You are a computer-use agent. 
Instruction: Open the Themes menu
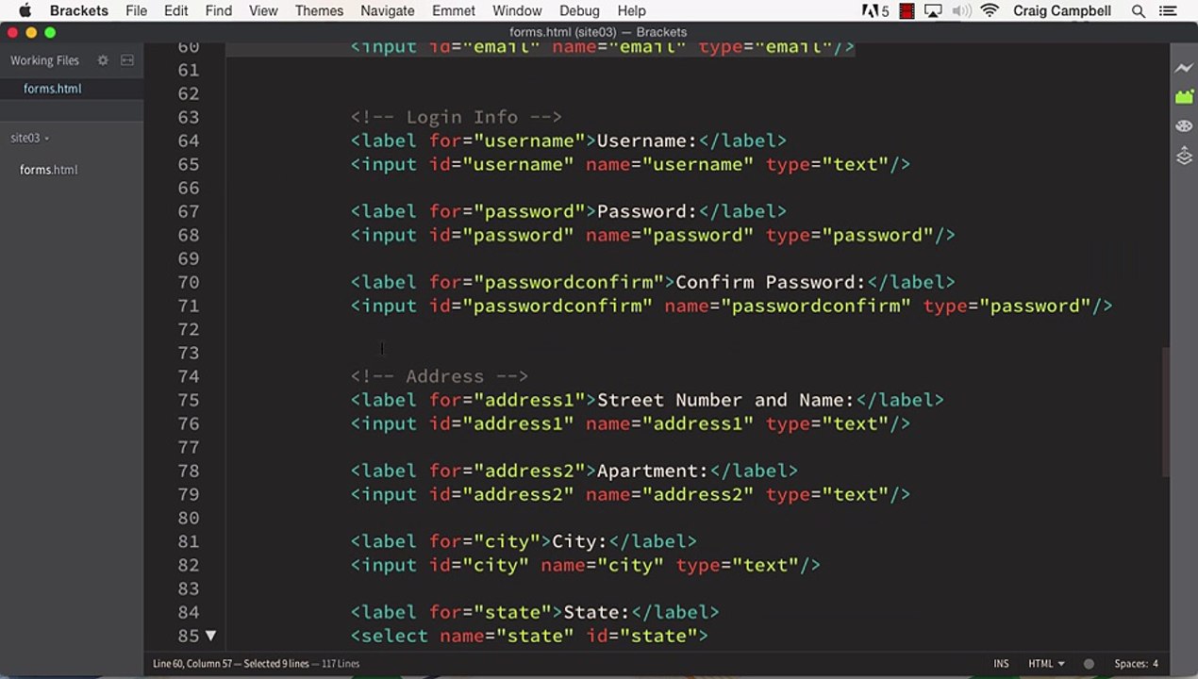[319, 11]
